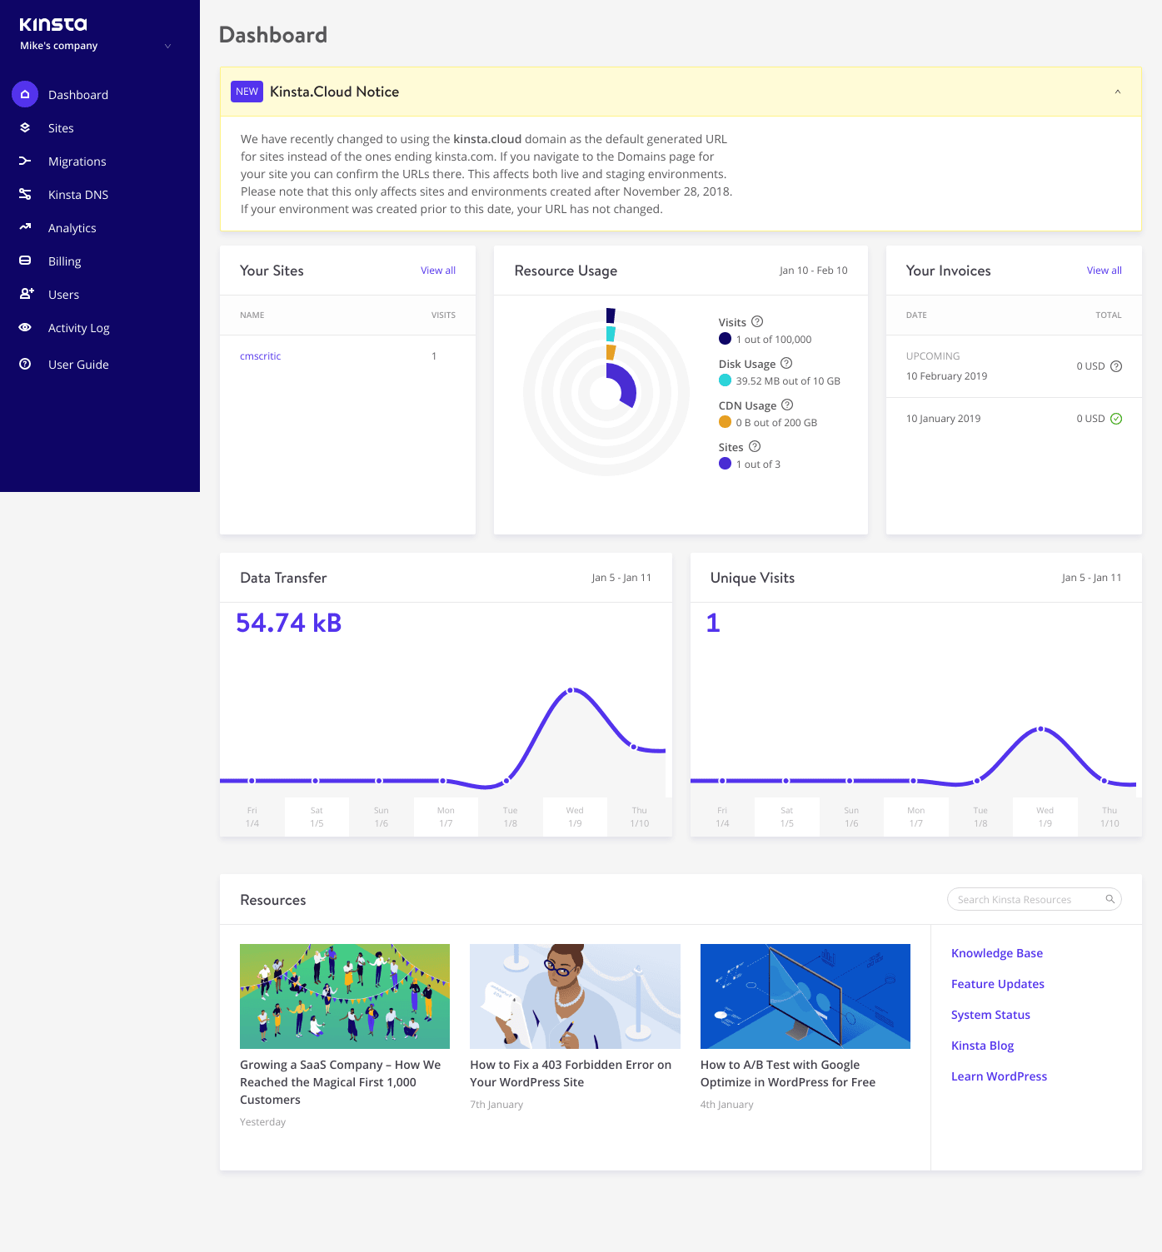The image size is (1162, 1252).
Task: Click Jan 10 - Feb 10 date range
Action: tap(814, 271)
